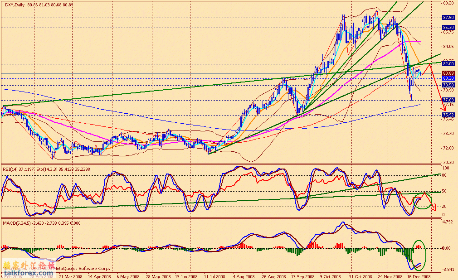
Task: Click the 6 May 2008 date label
Action: click(x=128, y=276)
